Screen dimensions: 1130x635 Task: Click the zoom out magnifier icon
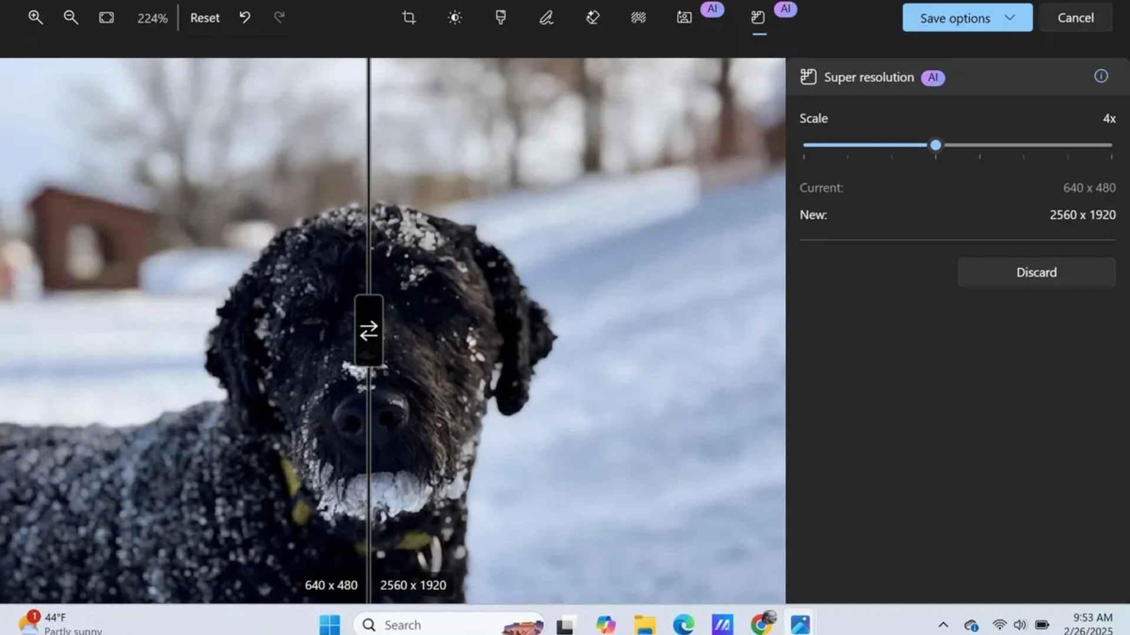[x=71, y=18]
